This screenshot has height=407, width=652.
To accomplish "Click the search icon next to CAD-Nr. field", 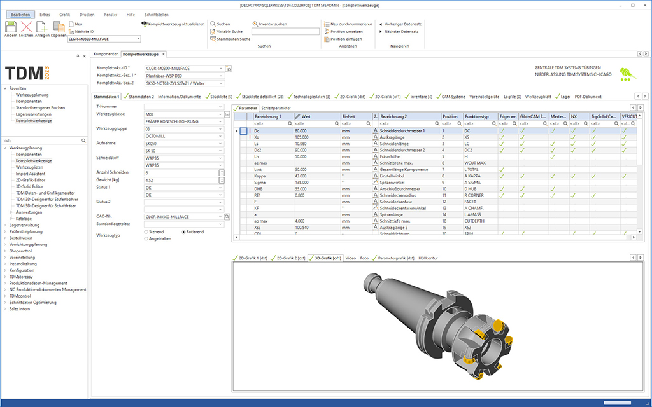I will click(x=227, y=217).
